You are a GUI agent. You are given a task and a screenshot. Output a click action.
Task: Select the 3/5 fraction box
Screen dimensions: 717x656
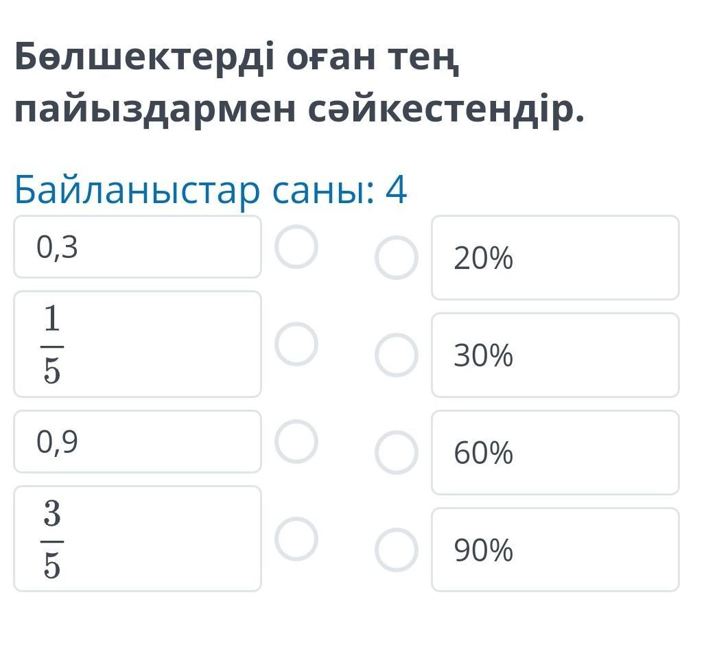click(137, 539)
